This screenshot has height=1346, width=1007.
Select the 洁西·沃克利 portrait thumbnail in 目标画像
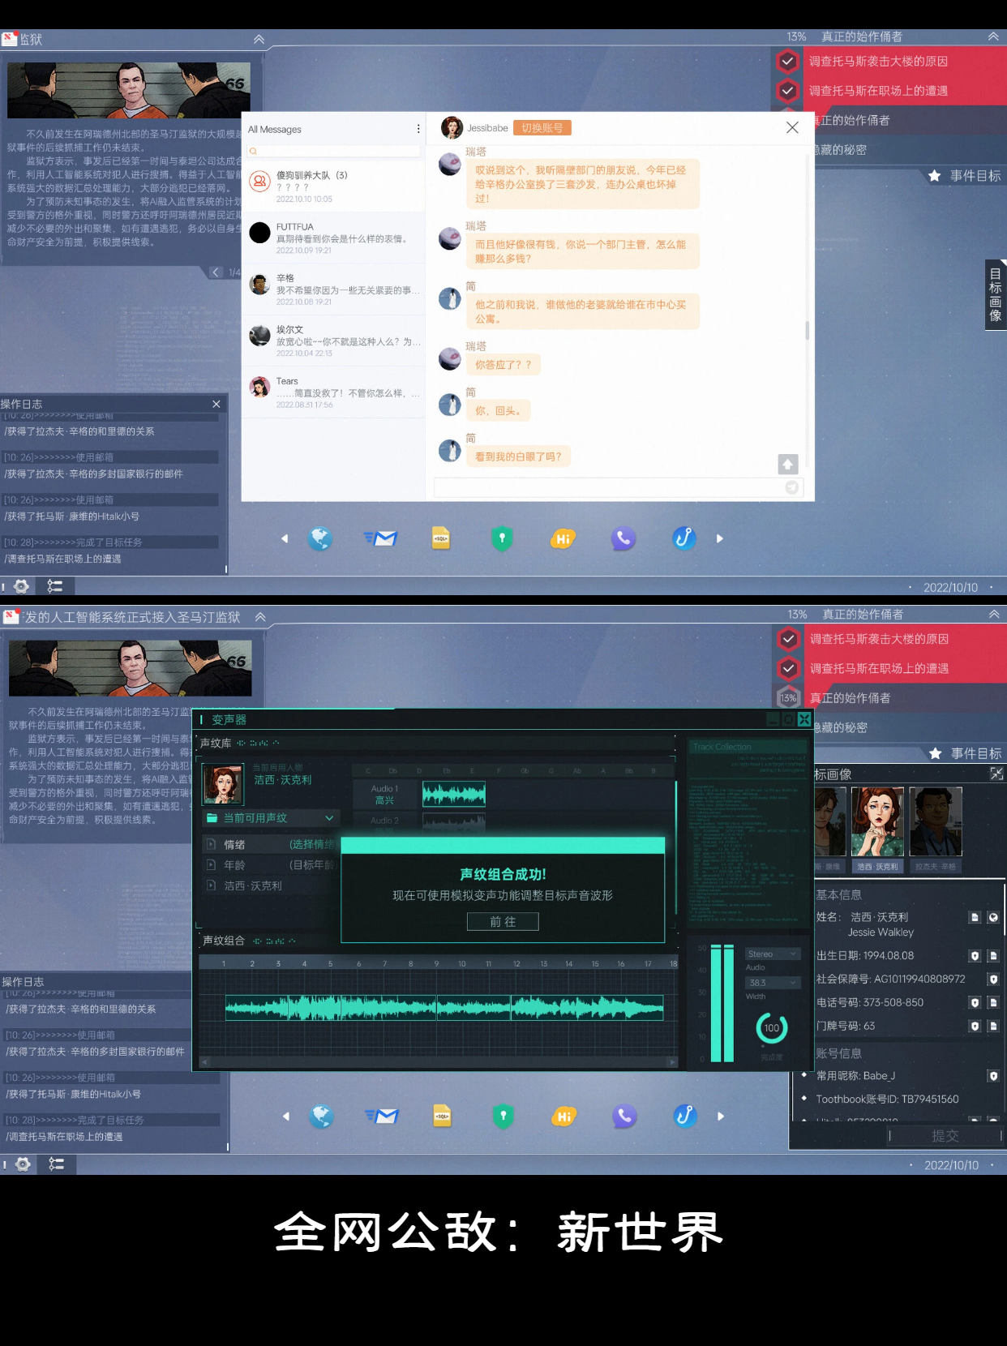tap(877, 821)
